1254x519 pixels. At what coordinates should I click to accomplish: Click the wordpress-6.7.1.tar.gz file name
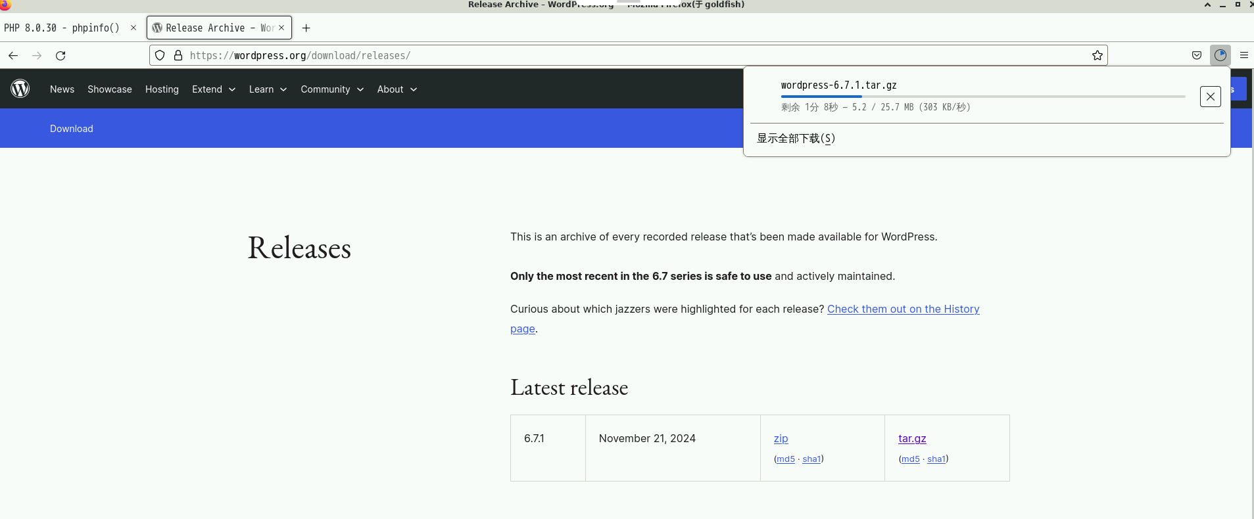(839, 85)
